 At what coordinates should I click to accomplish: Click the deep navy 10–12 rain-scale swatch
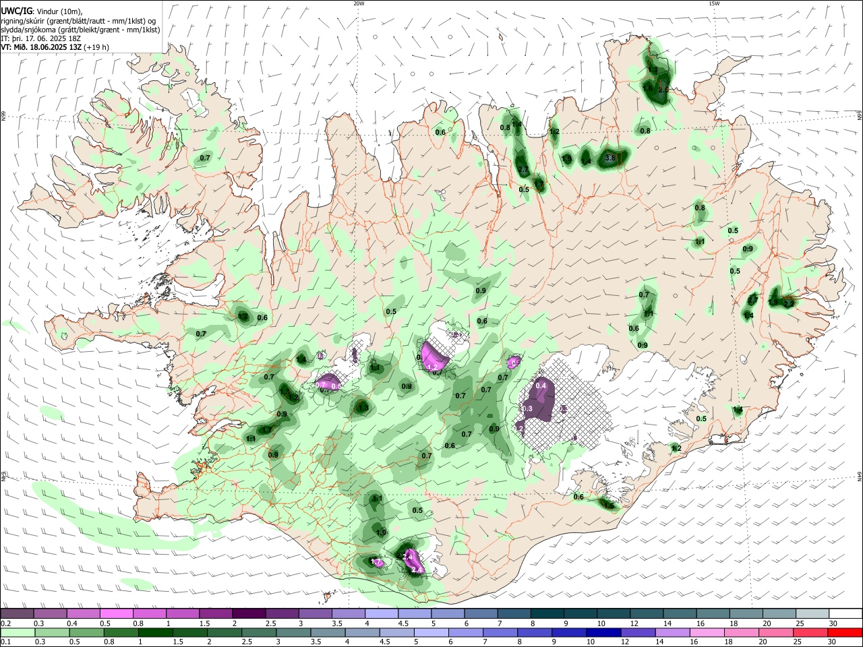tap(604, 632)
